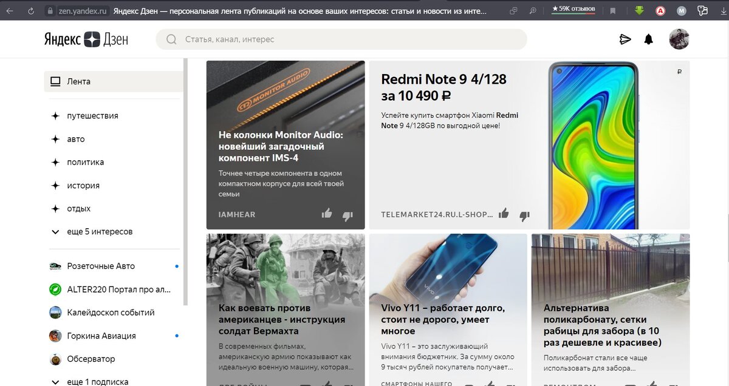Image resolution: width=729 pixels, height=386 pixels.
Task: Click the 59K отзывов rating badge
Action: tap(573, 10)
